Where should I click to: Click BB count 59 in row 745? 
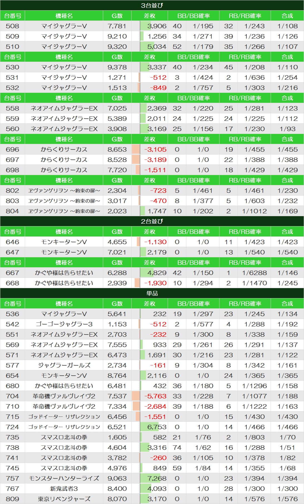click(x=177, y=468)
